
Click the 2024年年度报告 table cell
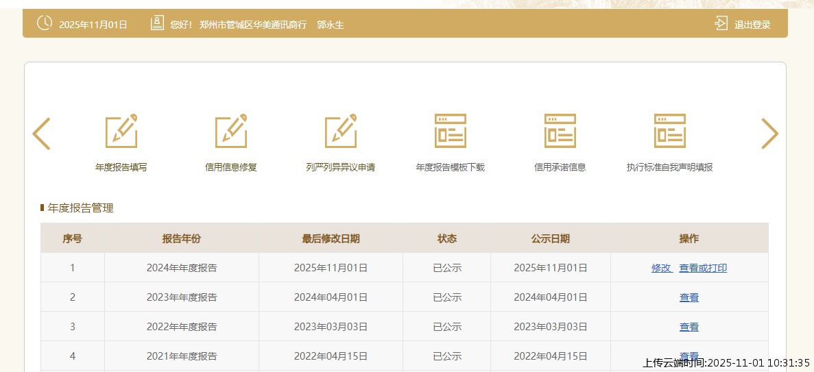tap(182, 268)
